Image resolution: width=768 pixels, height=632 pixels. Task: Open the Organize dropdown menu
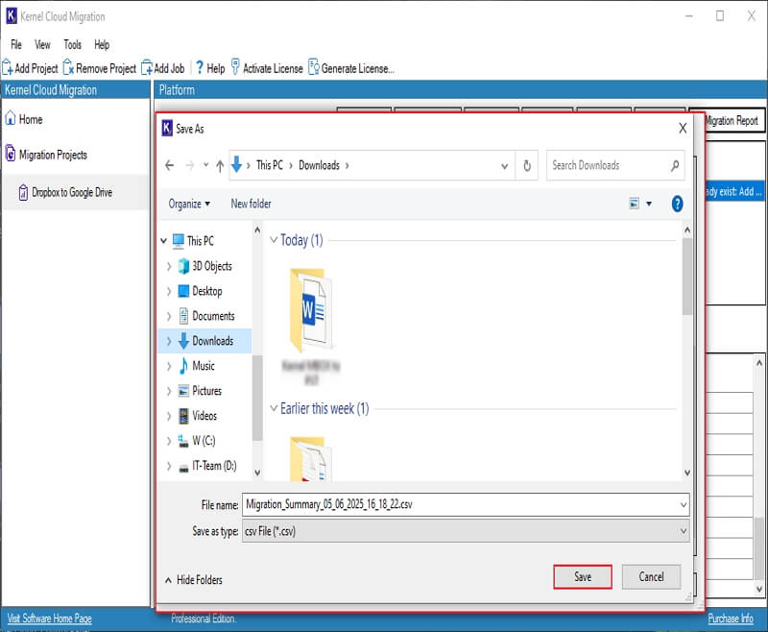click(x=189, y=204)
